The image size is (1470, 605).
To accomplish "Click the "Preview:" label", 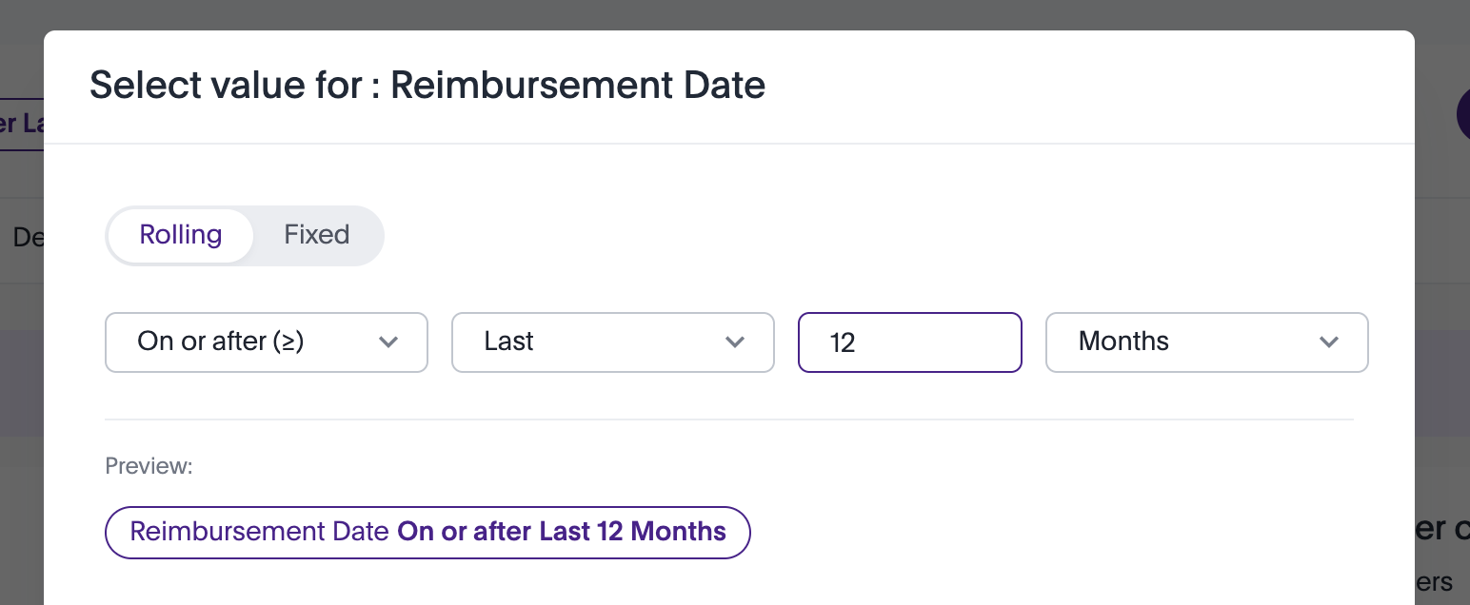I will pyautogui.click(x=149, y=466).
